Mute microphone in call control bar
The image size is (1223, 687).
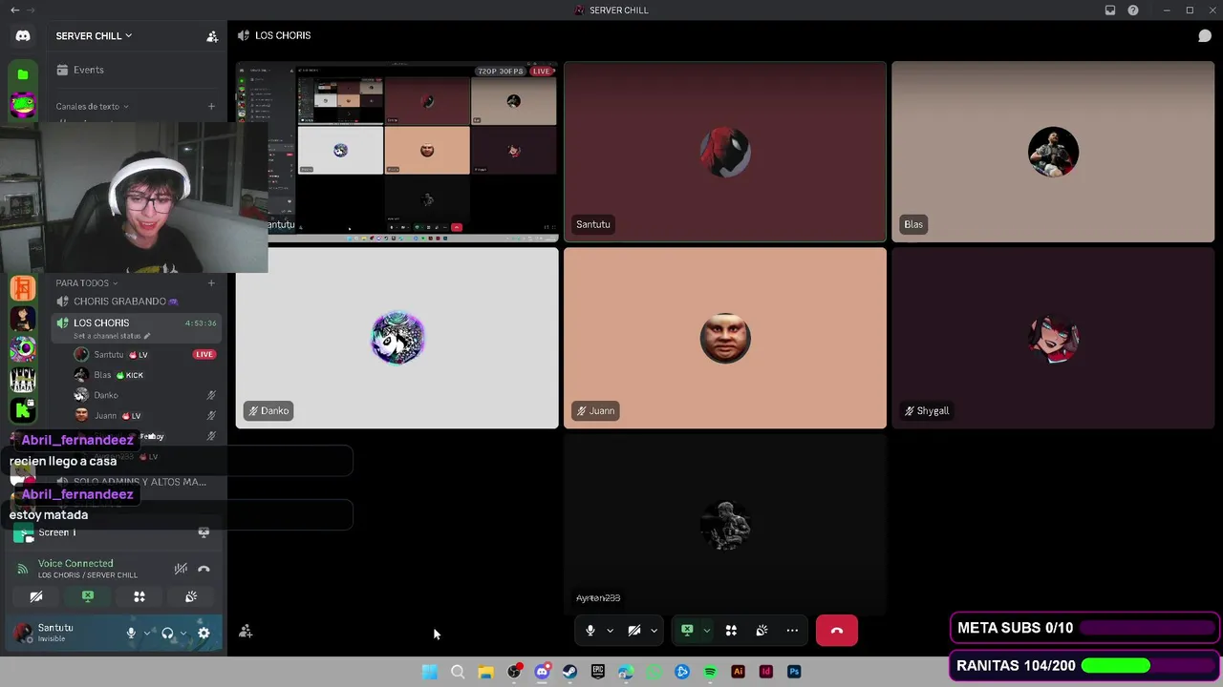coord(590,631)
